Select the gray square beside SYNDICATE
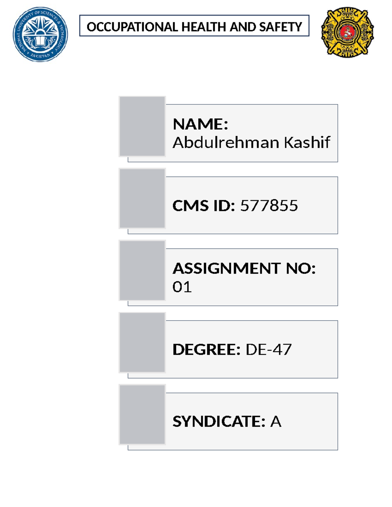 [142, 415]
